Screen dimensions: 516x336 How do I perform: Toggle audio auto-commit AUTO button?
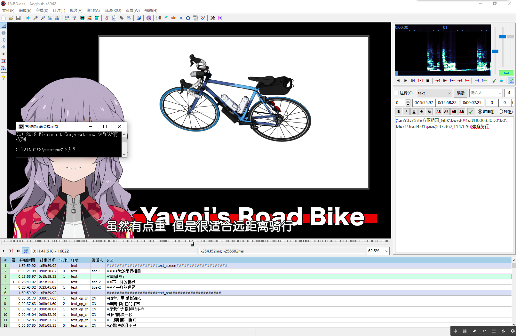[512, 81]
